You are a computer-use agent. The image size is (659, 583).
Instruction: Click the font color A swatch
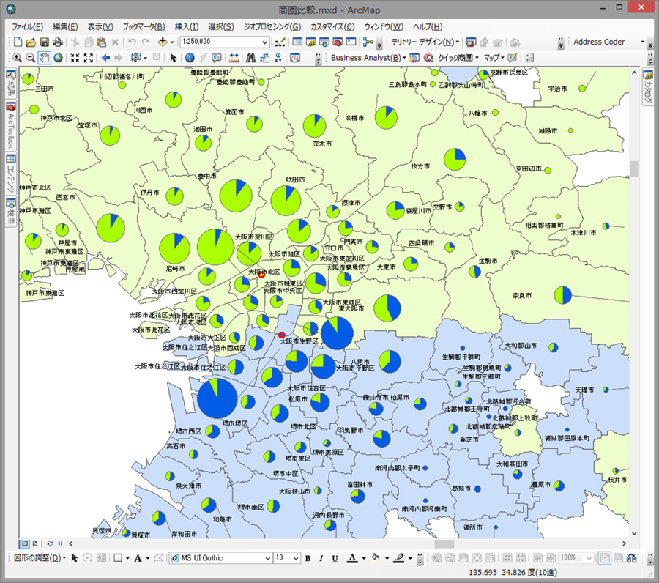(x=352, y=558)
